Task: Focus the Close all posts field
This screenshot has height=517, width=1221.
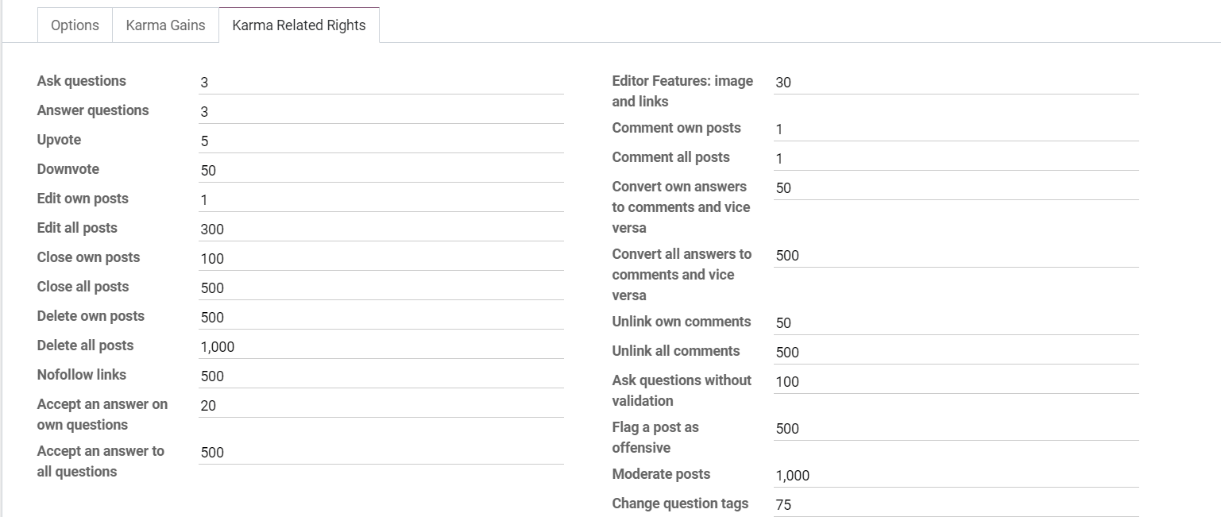Action: click(x=381, y=288)
